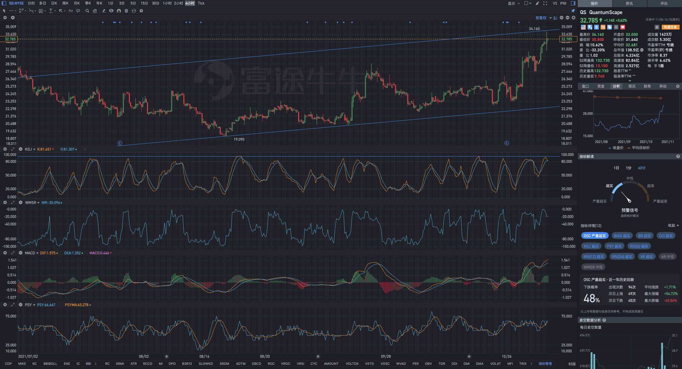The width and height of the screenshot is (682, 369).
Task: Click the WMSR 中性 indicator chip
Action: [593, 267]
